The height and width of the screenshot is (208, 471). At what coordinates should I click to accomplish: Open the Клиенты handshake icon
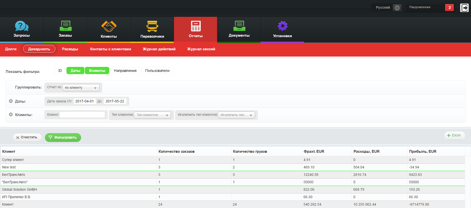click(109, 26)
